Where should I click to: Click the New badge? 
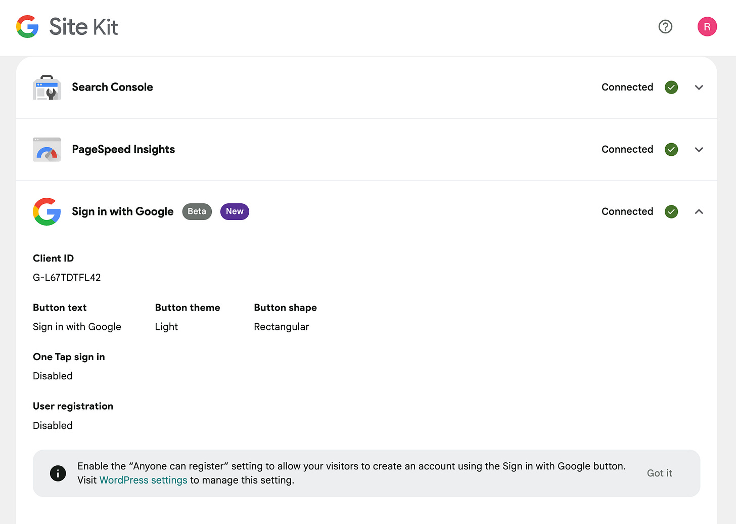pos(235,211)
